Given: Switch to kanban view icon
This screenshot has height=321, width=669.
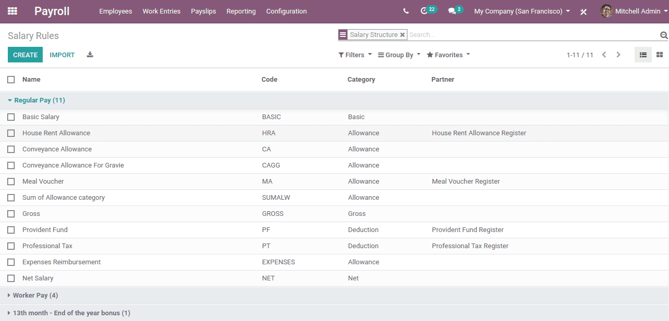Looking at the screenshot, I should pyautogui.click(x=660, y=55).
